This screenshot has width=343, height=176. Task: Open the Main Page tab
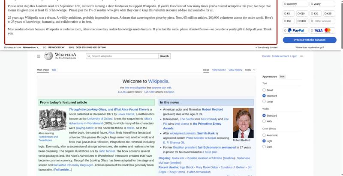(42, 70)
